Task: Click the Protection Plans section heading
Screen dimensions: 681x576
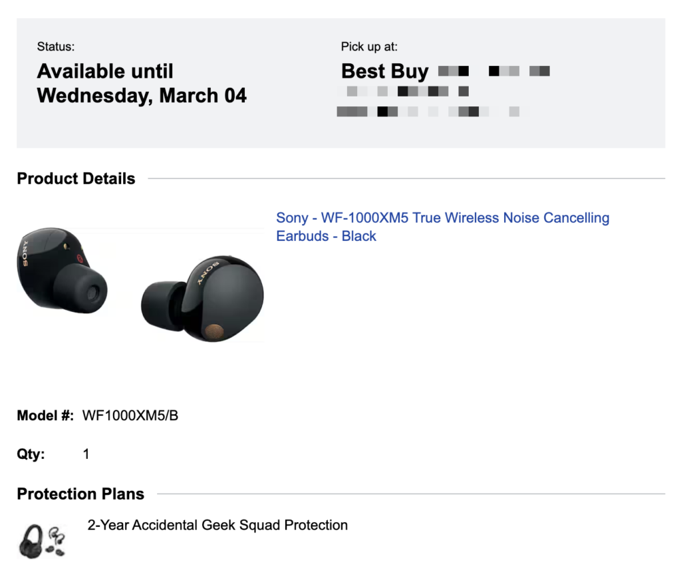Action: tap(80, 494)
